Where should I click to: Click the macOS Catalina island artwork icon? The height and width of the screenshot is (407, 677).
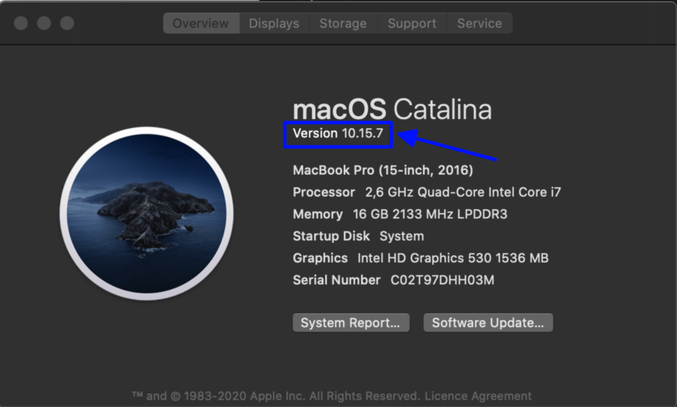147,213
